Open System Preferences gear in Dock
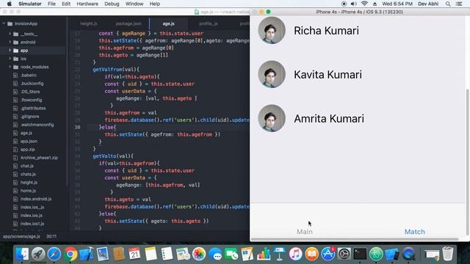470x264 pixels. tap(344, 254)
